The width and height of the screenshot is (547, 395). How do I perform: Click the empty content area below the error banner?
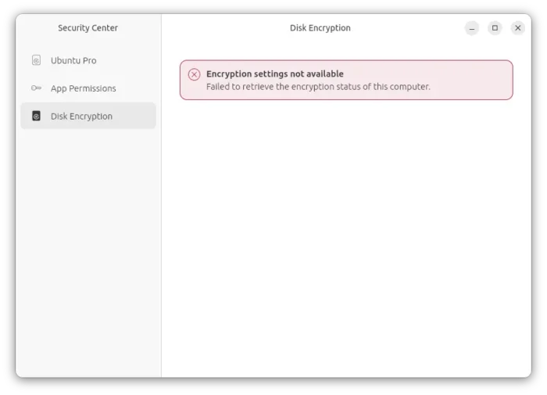pos(346,235)
